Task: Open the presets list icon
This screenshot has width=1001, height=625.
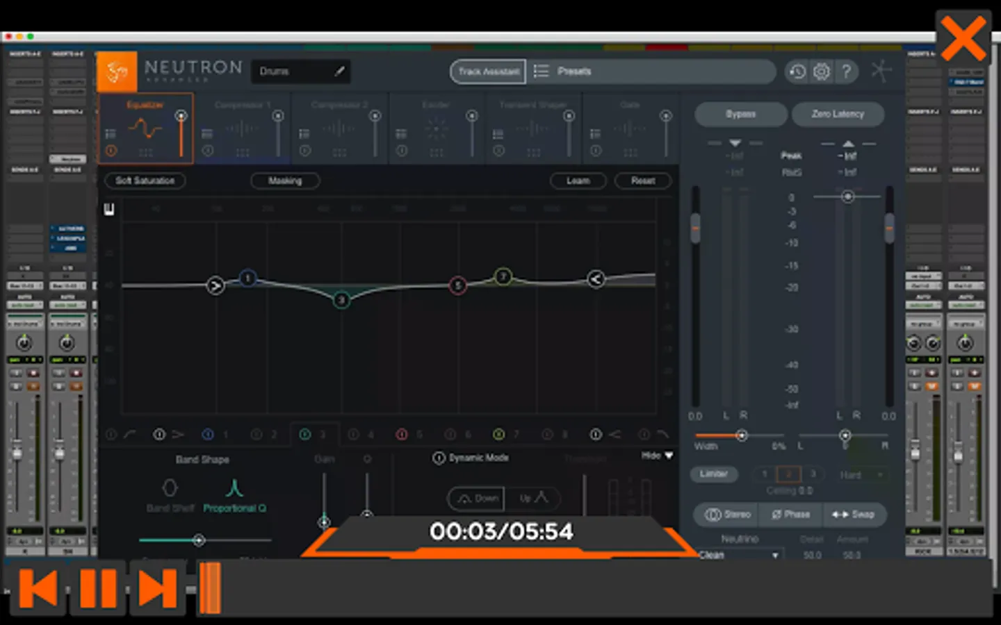Action: 541,71
